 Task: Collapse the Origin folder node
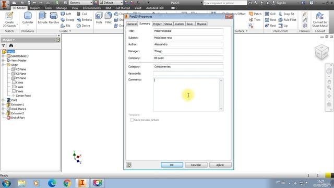(3, 65)
